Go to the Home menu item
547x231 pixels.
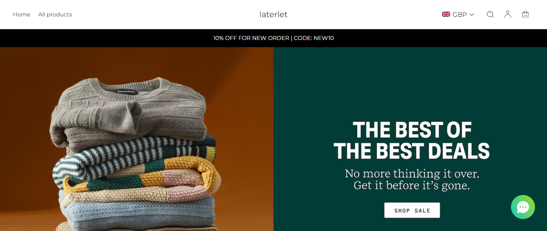tap(22, 14)
